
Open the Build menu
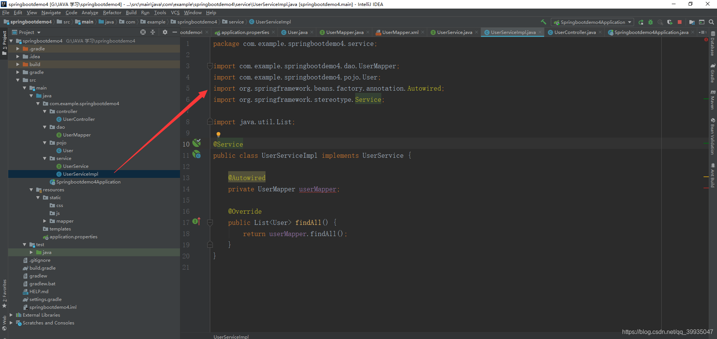[x=131, y=13]
